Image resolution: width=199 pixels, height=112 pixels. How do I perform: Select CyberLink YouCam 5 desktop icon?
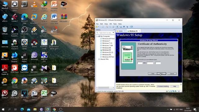tap(15, 44)
